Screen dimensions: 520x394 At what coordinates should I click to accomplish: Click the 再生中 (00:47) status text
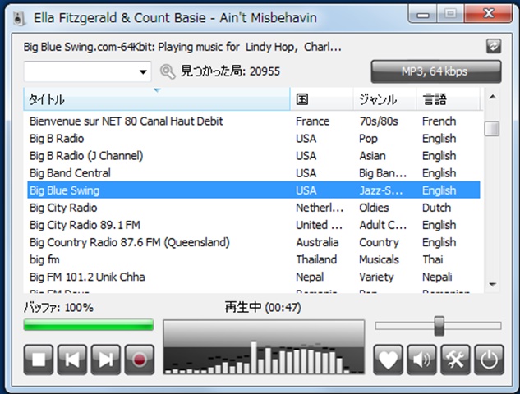pos(263,307)
